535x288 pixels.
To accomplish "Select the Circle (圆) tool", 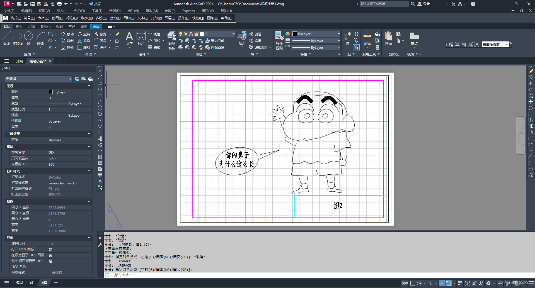I will (28, 38).
